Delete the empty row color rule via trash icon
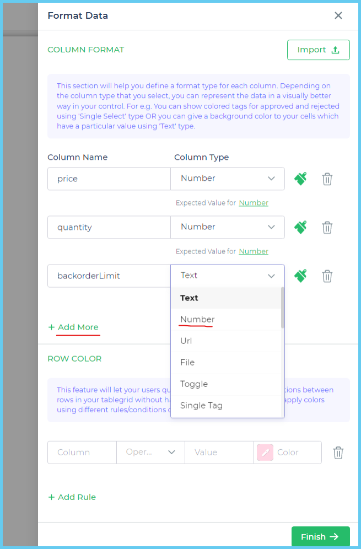The height and width of the screenshot is (549, 361). (338, 453)
